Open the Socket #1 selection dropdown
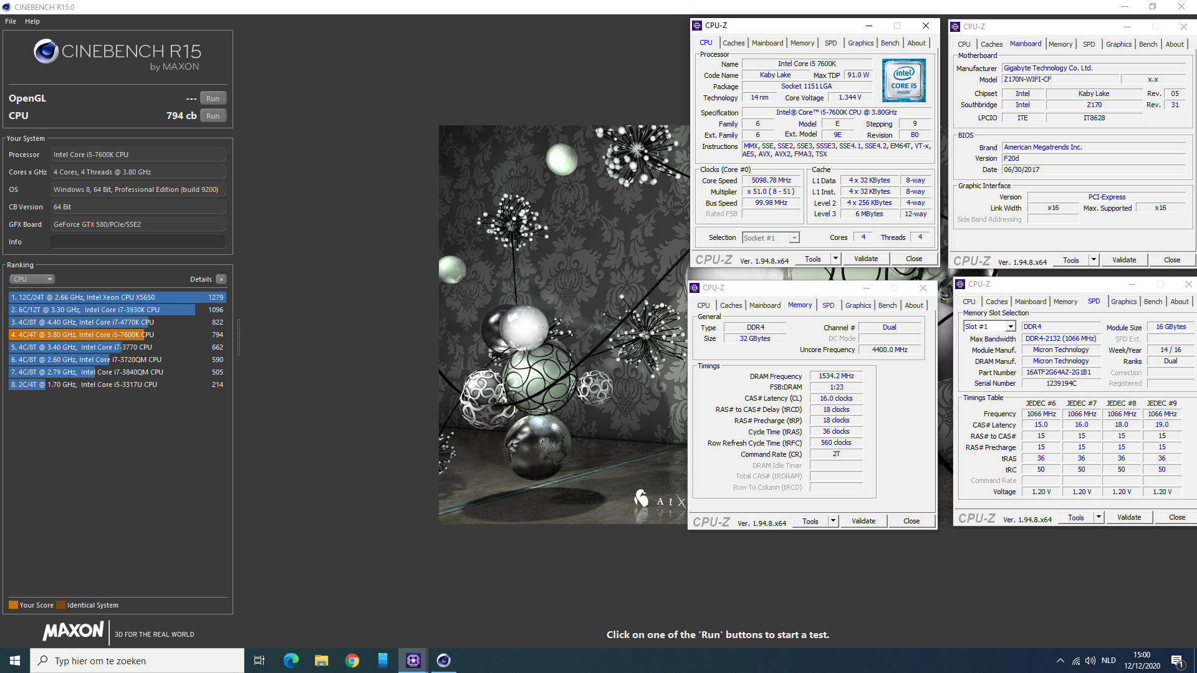Screen dimensions: 1197x673 coord(771,238)
